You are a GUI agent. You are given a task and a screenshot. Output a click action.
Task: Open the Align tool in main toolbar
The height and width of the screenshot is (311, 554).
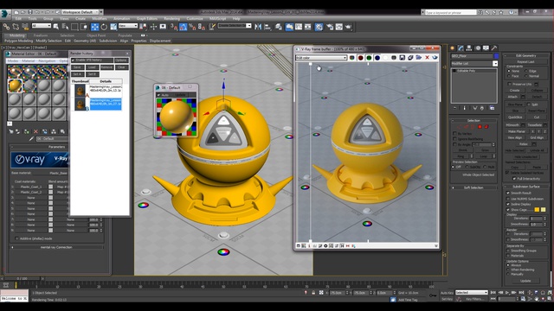[x=267, y=27]
